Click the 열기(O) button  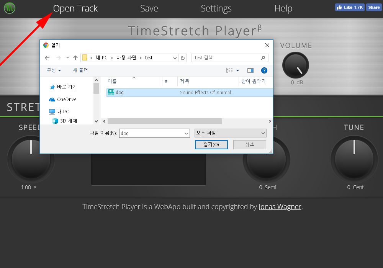(x=211, y=144)
